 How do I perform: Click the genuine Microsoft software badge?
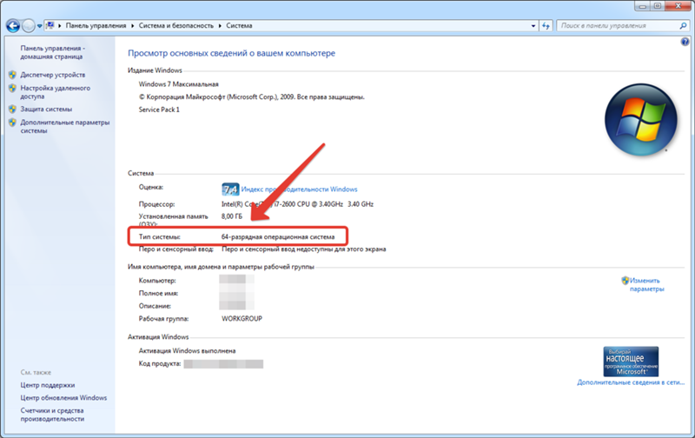pyautogui.click(x=631, y=362)
